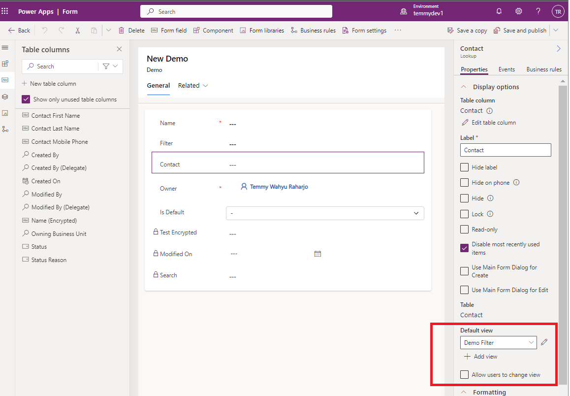Enable Allow users to change view
Viewport: 570px width, 396px height.
[464, 374]
